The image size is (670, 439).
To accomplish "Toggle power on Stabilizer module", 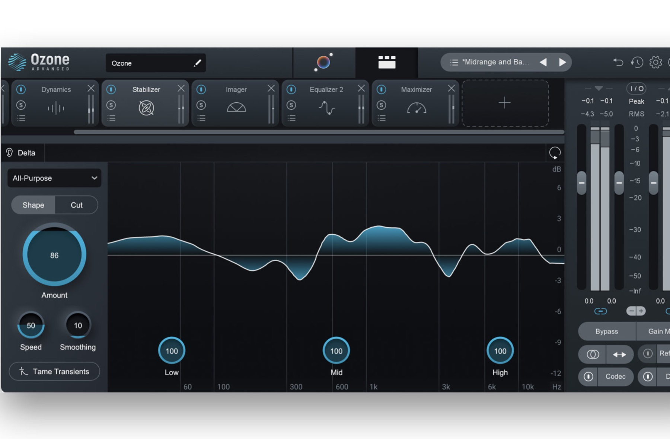I will pos(111,89).
